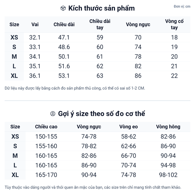The image size is (195, 195).
Task: Click the XL row label in product size table
Action: click(14, 76)
